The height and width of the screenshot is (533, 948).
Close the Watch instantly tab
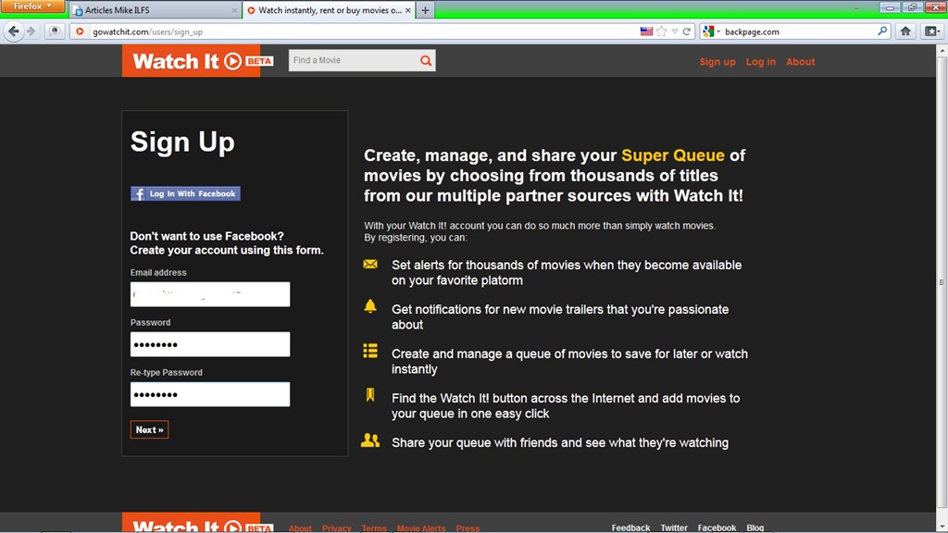pos(407,10)
